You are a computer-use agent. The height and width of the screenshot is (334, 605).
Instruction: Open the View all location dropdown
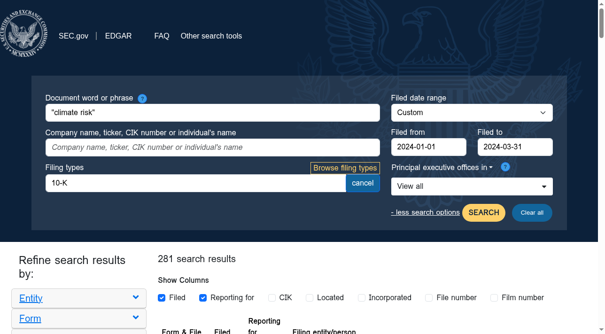point(472,186)
